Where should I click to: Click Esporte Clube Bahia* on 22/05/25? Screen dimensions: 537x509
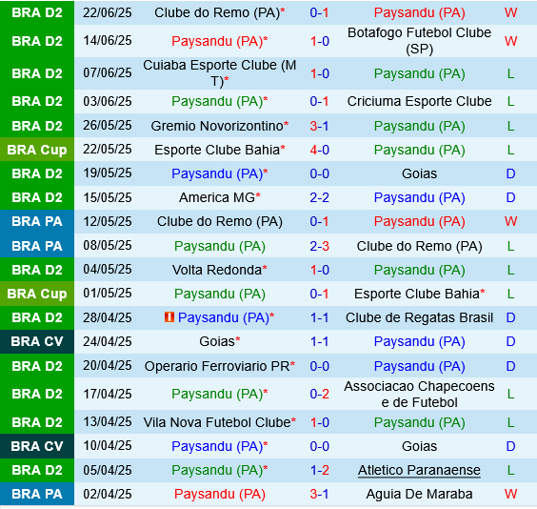[x=220, y=150]
